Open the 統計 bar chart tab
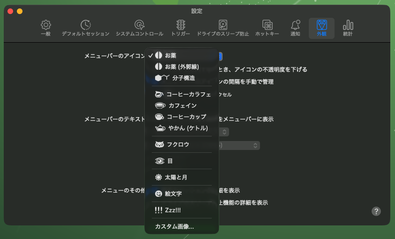Image resolution: width=395 pixels, height=239 pixels. 348,28
